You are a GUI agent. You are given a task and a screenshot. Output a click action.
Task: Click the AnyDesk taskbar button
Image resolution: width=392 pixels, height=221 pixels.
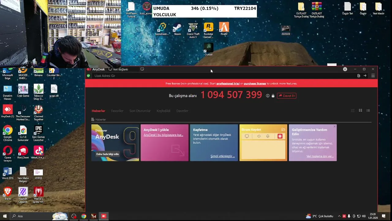coord(104,216)
